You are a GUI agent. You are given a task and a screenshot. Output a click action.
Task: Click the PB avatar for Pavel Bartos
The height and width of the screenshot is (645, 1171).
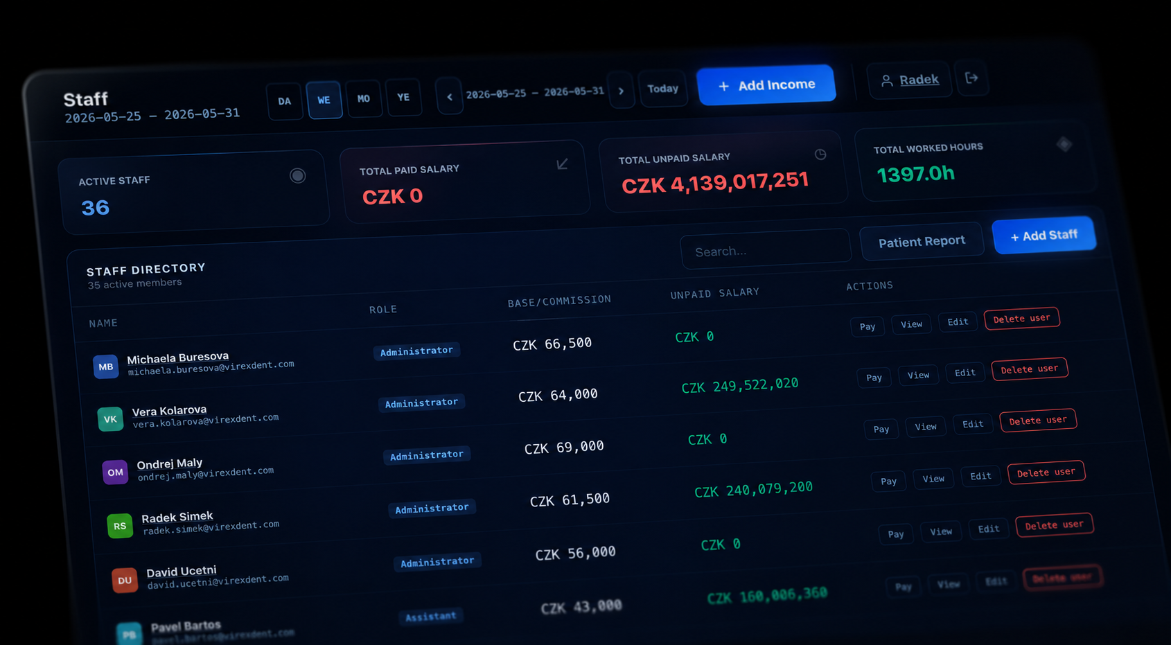(130, 633)
